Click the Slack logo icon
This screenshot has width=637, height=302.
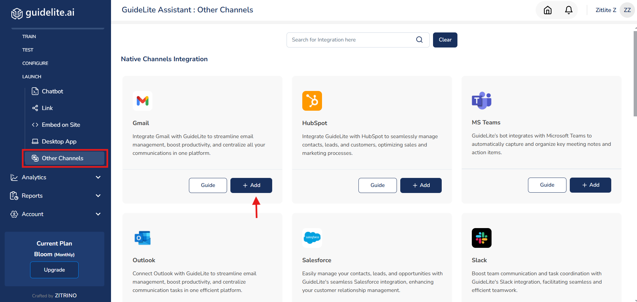[x=482, y=238]
